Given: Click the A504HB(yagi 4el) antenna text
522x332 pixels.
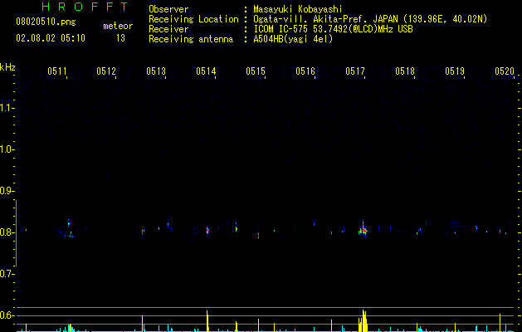Looking at the screenshot, I should 293,39.
